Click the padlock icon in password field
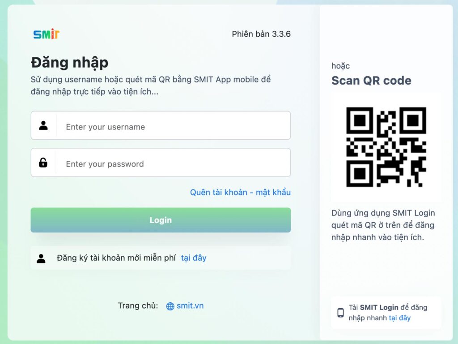Screen dimensions: 458x344 tap(43, 163)
